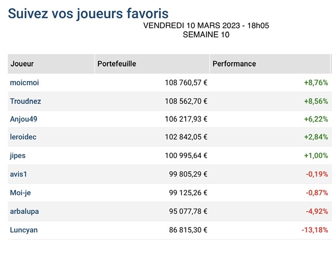Open Moi-je player profile link
The height and width of the screenshot is (254, 332).
click(x=20, y=193)
